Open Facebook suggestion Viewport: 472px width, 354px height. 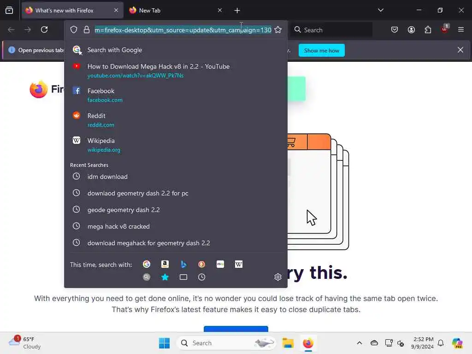tap(176, 95)
